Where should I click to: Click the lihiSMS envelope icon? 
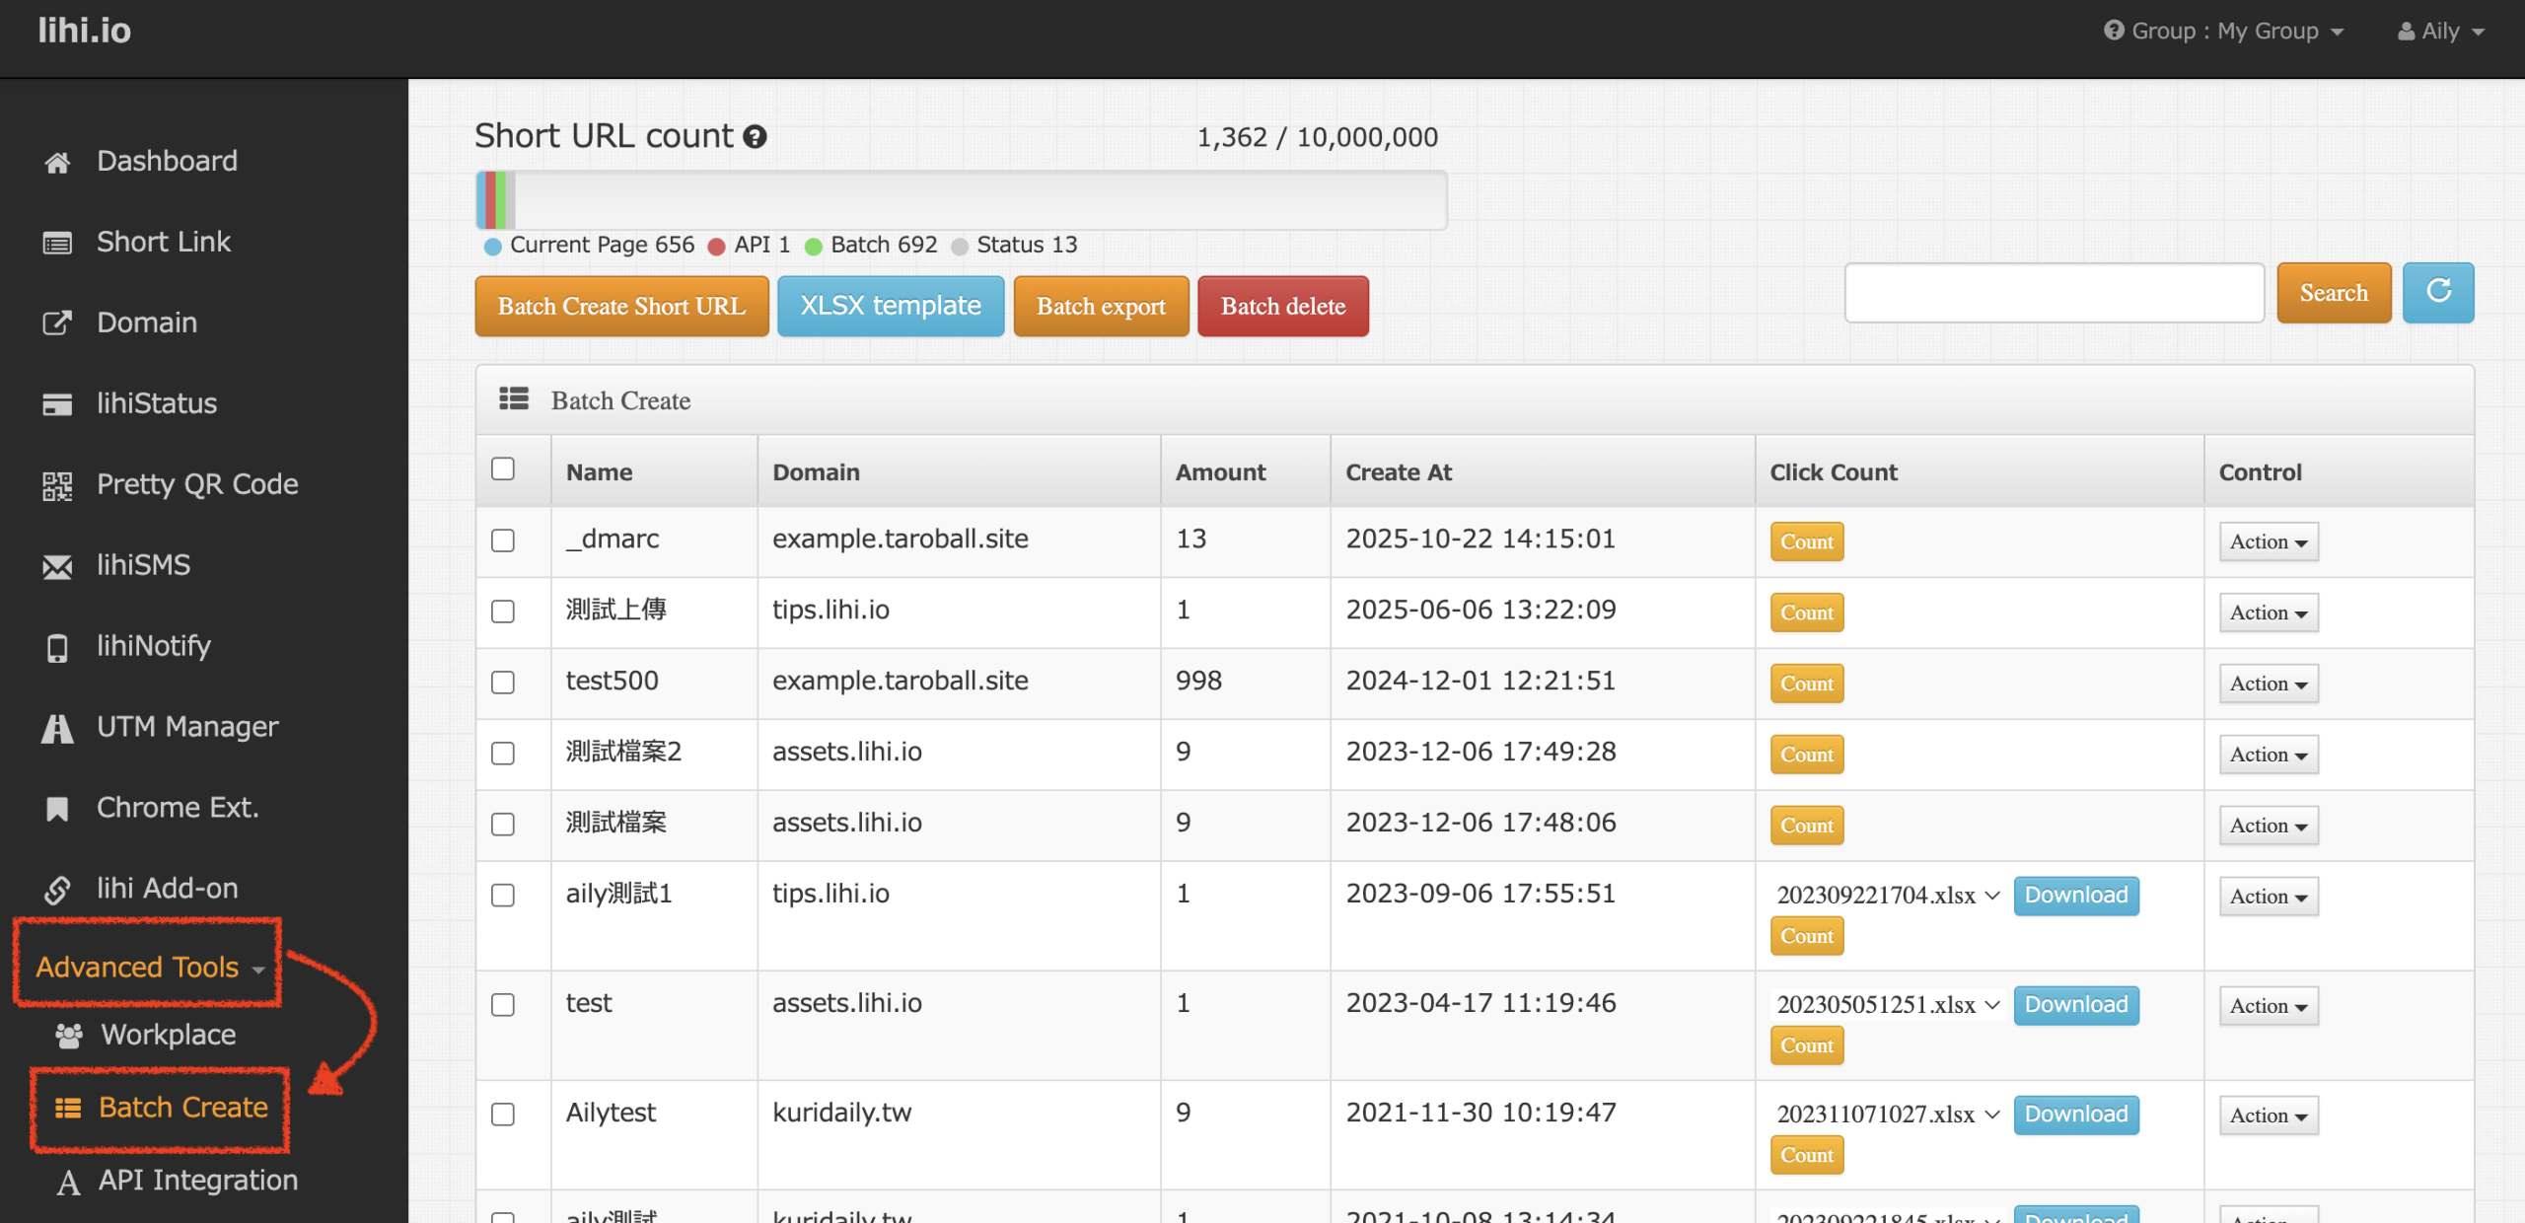(57, 566)
